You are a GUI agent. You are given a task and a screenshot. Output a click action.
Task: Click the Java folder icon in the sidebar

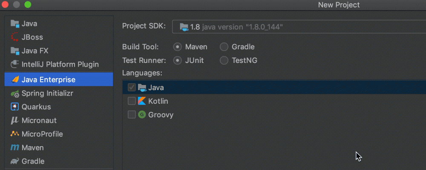coord(14,24)
